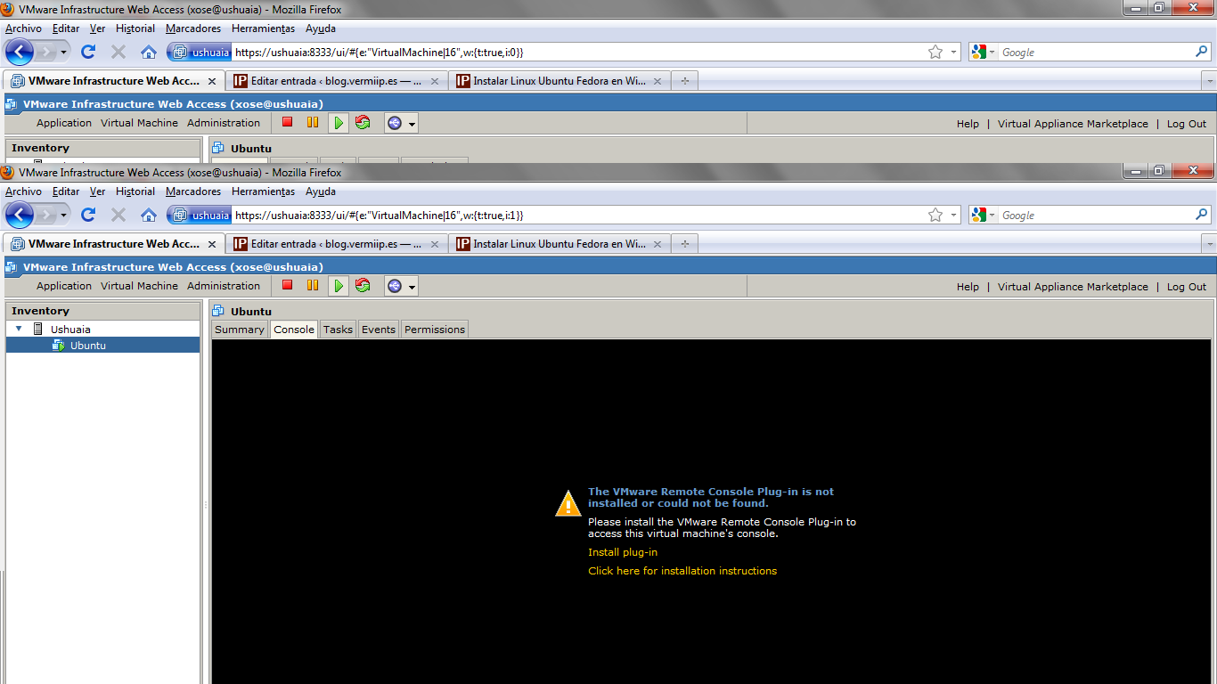Open the Permissions tab
Image resolution: width=1217 pixels, height=684 pixels.
pos(434,330)
